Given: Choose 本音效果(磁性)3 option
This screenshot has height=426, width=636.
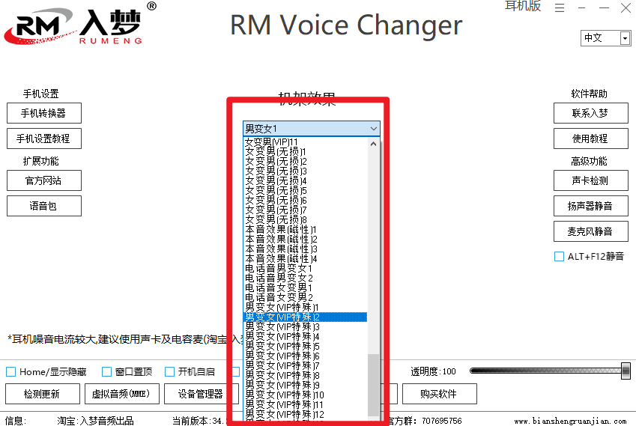Looking at the screenshot, I should (306, 249).
